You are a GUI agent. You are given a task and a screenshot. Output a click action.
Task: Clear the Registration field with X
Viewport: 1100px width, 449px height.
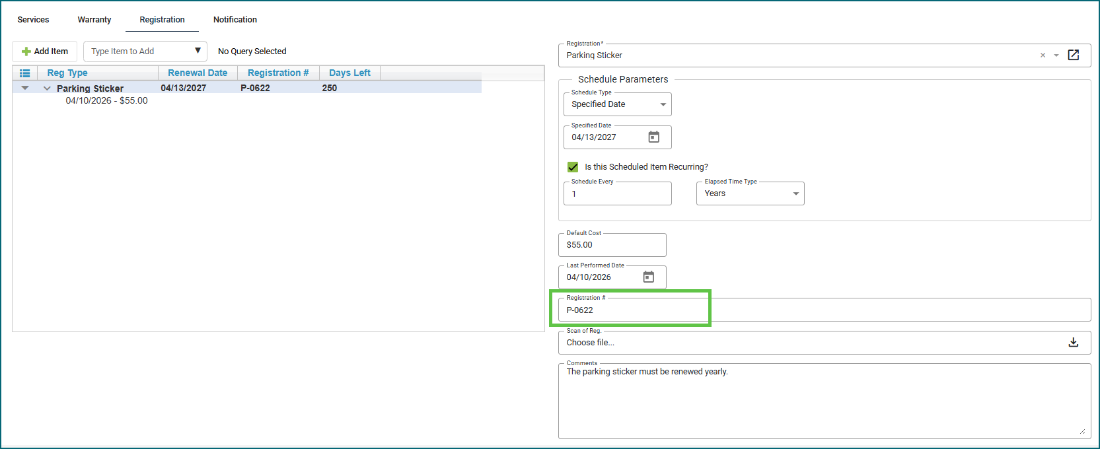[x=1043, y=55]
